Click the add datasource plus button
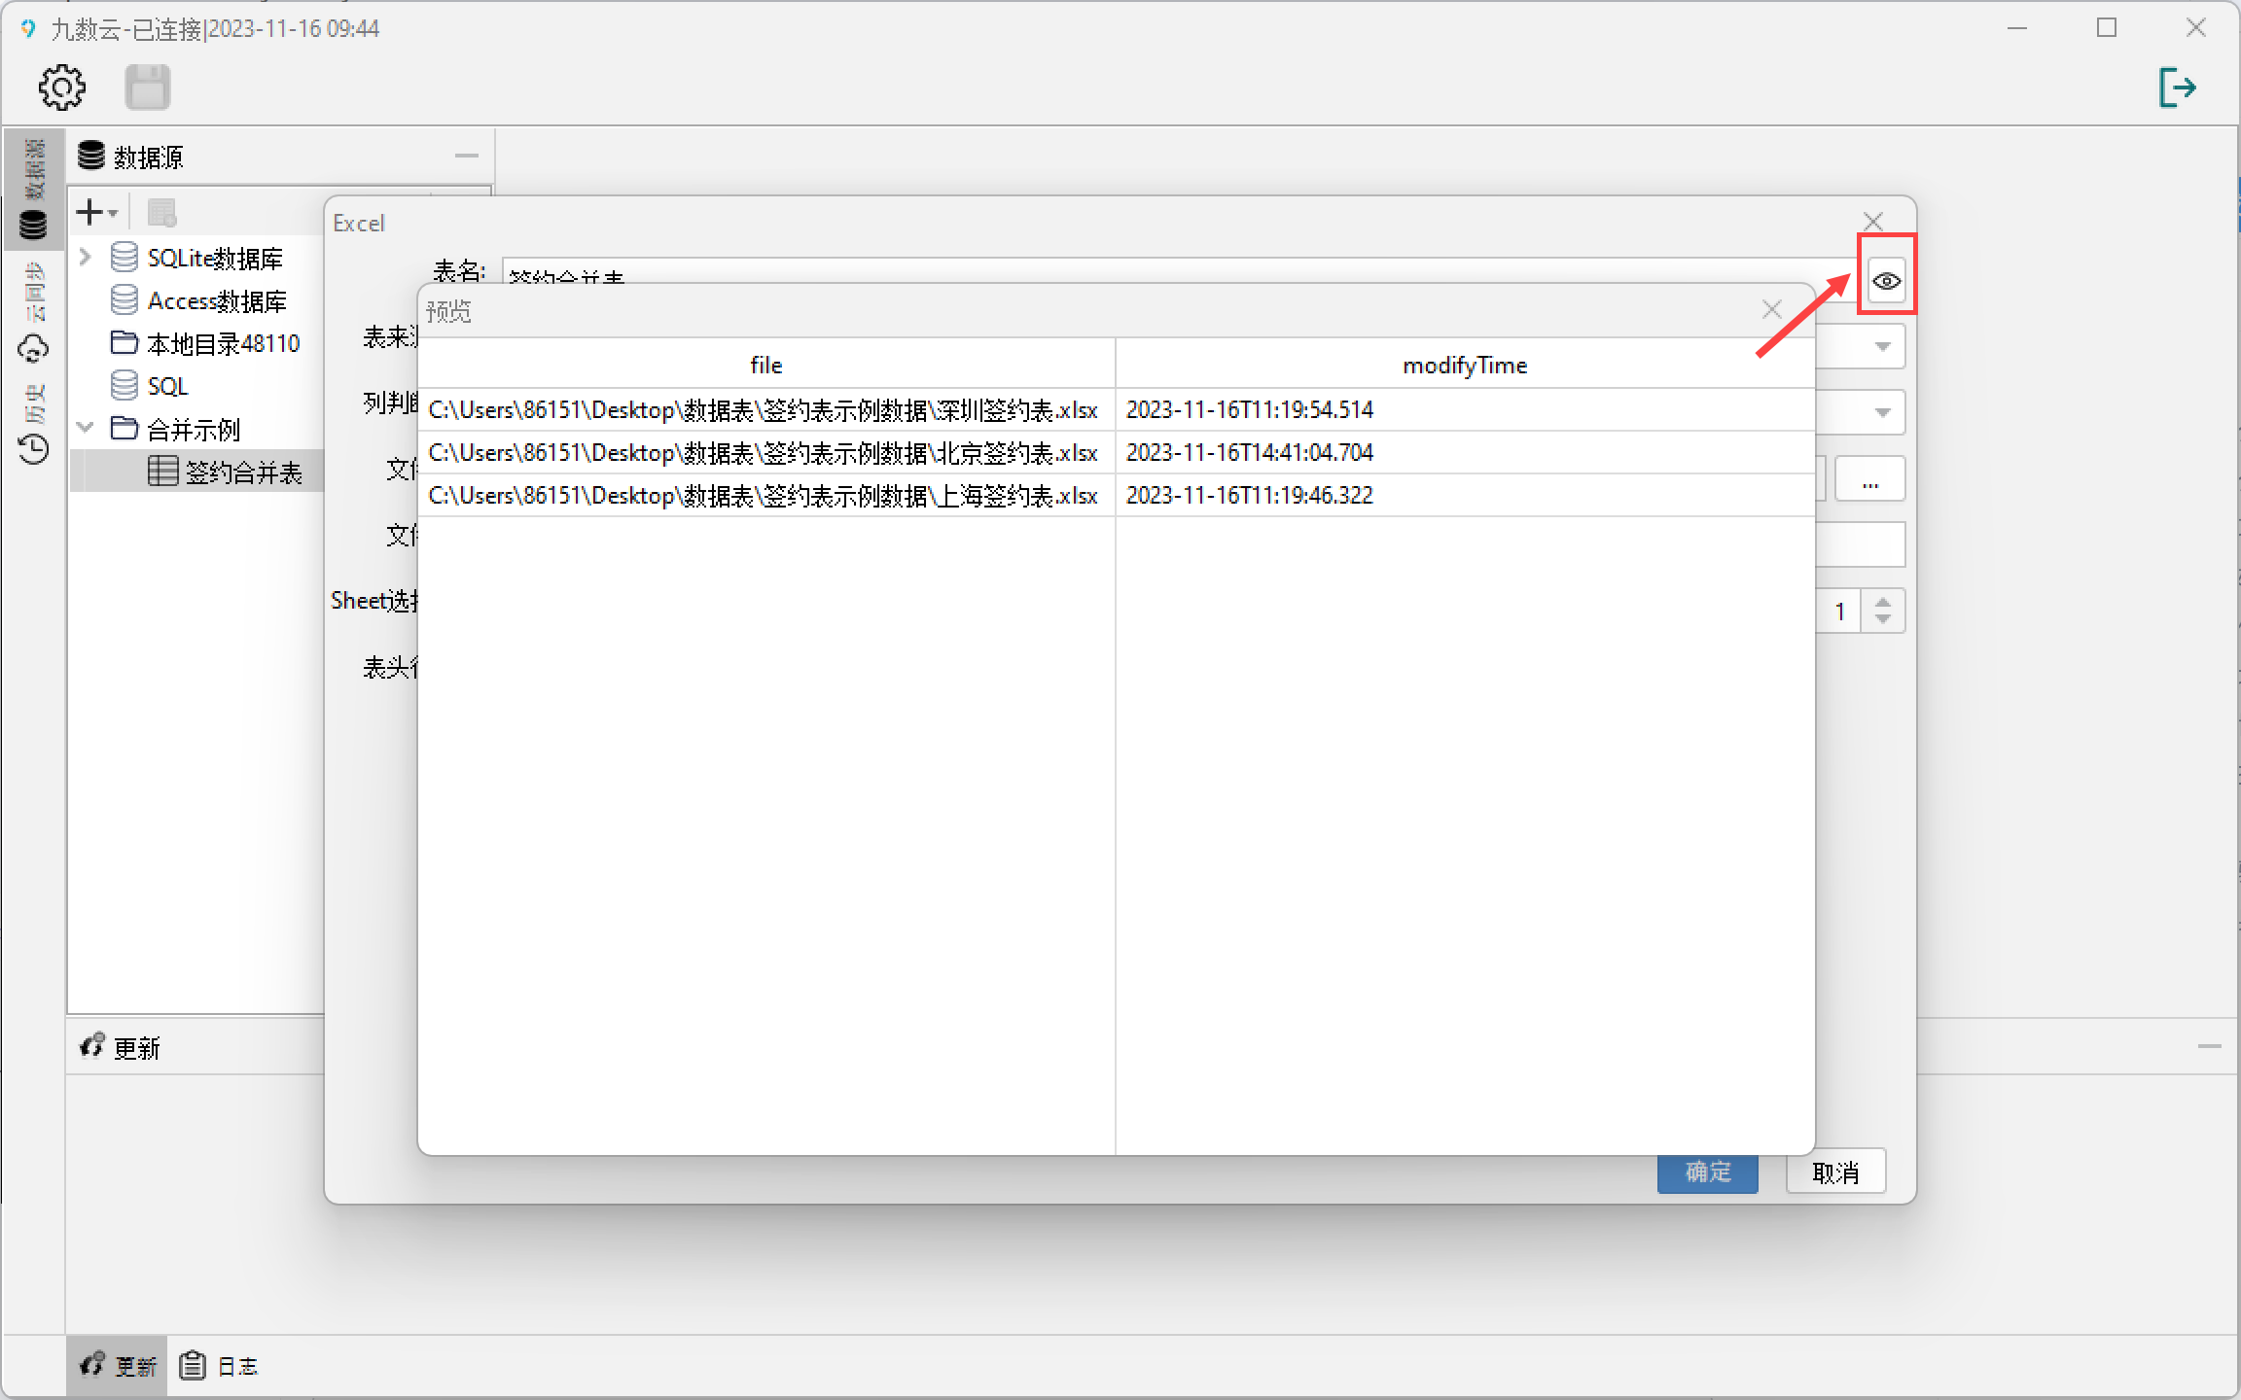 (x=90, y=211)
